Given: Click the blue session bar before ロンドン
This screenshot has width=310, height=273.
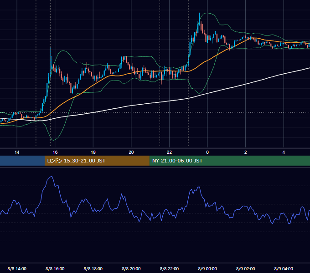Looking at the screenshot, I should tap(22, 161).
